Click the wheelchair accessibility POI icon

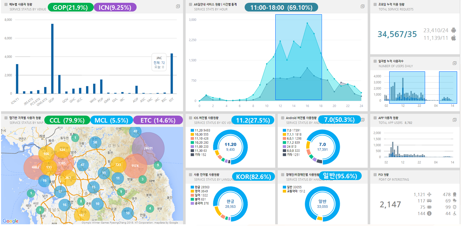454,213
